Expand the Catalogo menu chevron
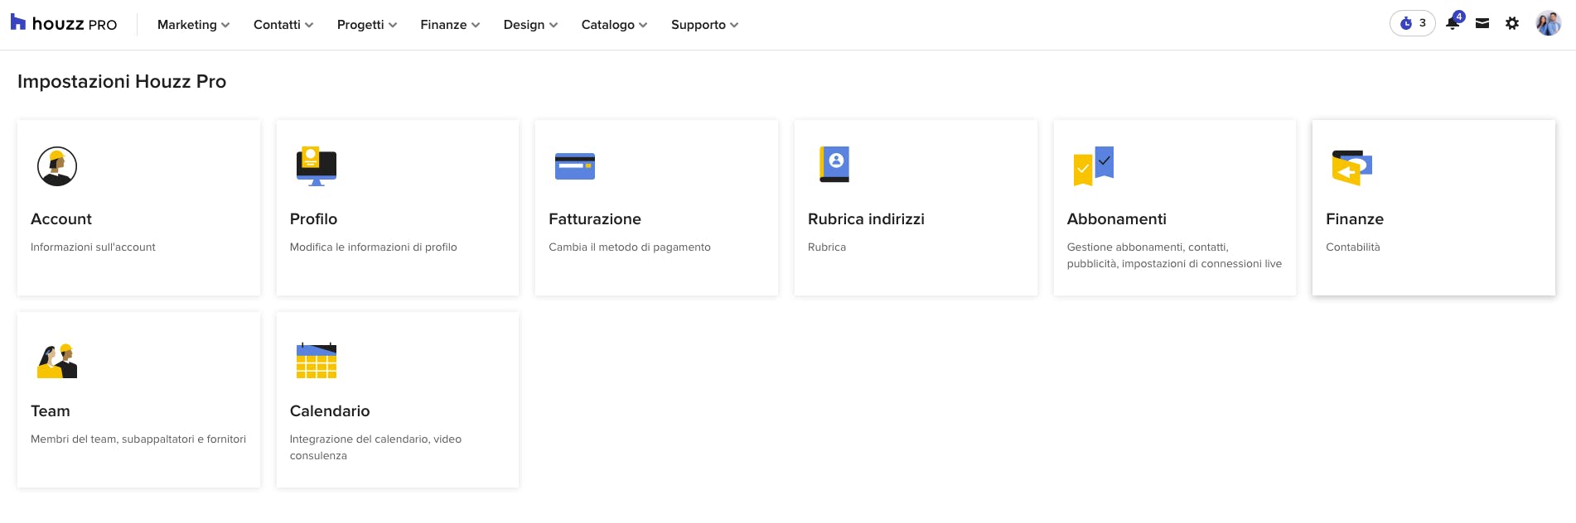 tap(643, 25)
